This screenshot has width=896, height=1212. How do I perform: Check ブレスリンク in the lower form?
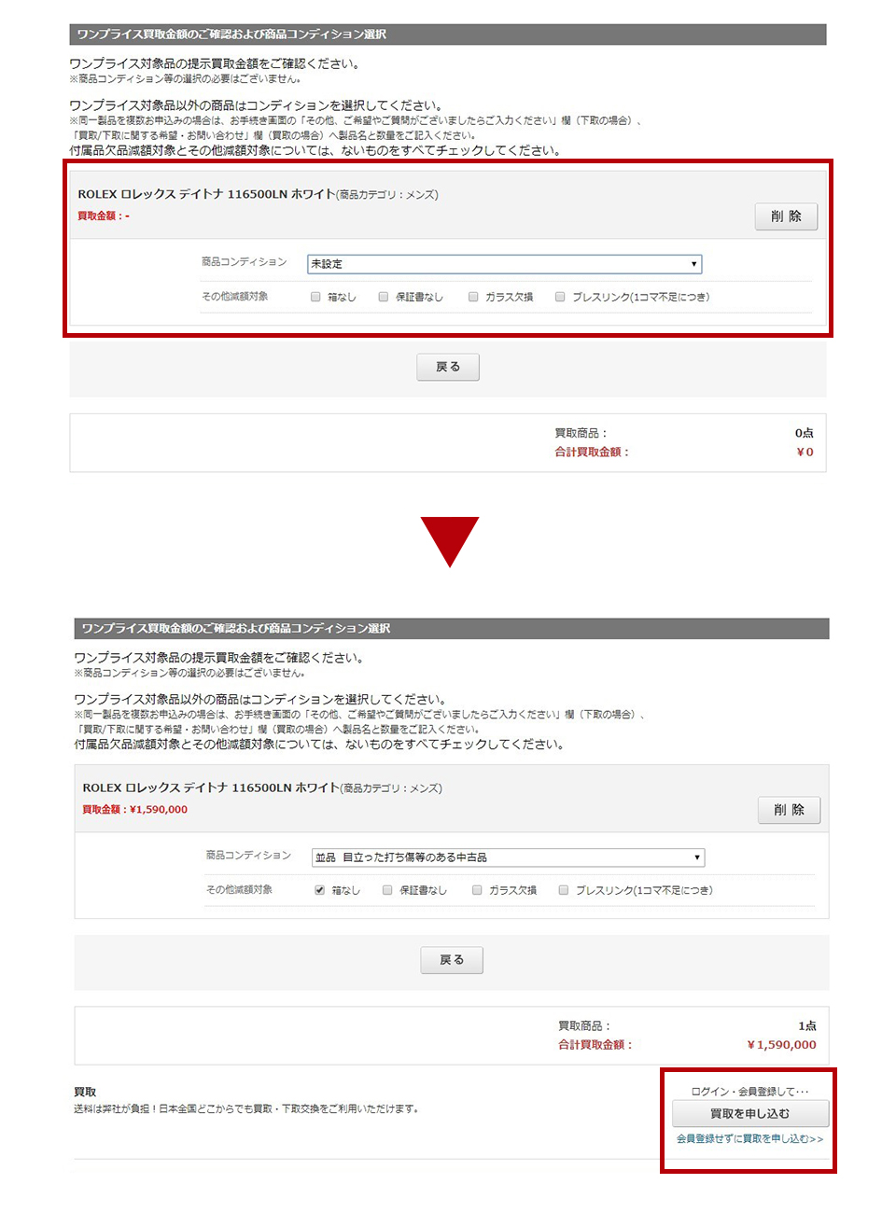coord(564,890)
